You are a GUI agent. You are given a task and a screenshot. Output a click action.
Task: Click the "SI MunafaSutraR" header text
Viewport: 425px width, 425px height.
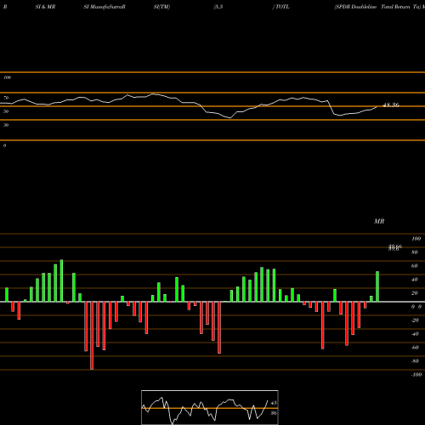tap(105, 7)
